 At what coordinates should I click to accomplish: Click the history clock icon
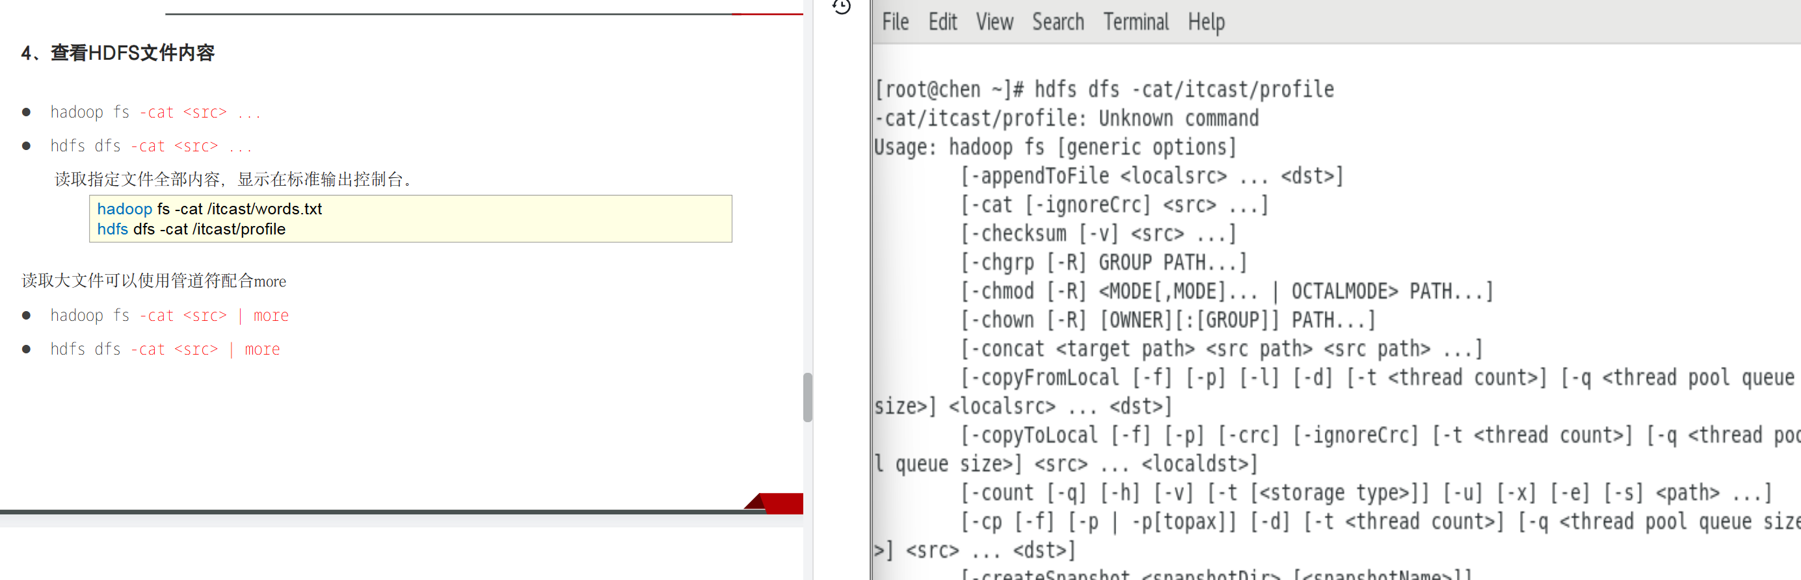pyautogui.click(x=842, y=6)
